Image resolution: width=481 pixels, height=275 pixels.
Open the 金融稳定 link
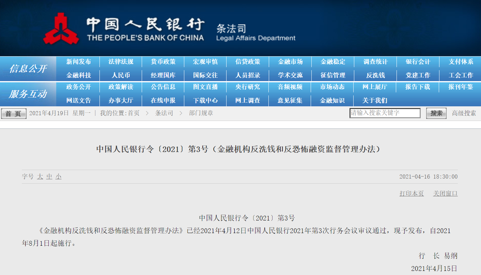tap(333, 62)
